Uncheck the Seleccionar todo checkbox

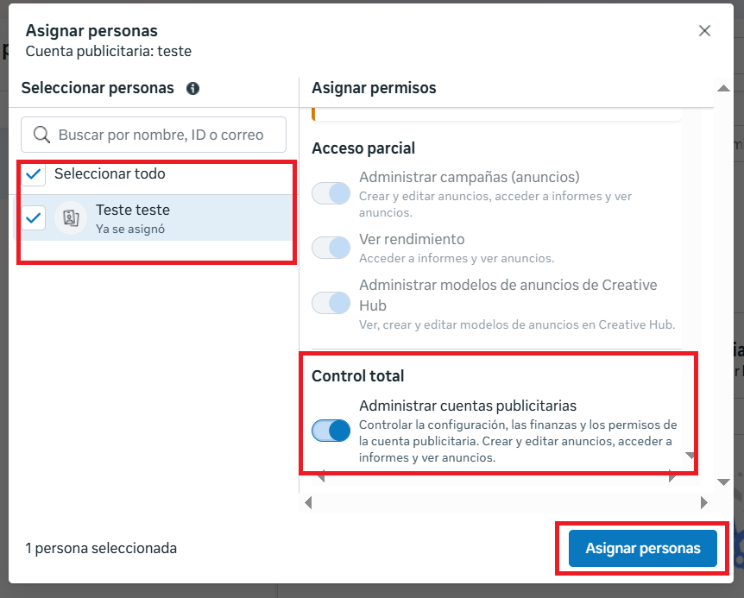(x=33, y=174)
